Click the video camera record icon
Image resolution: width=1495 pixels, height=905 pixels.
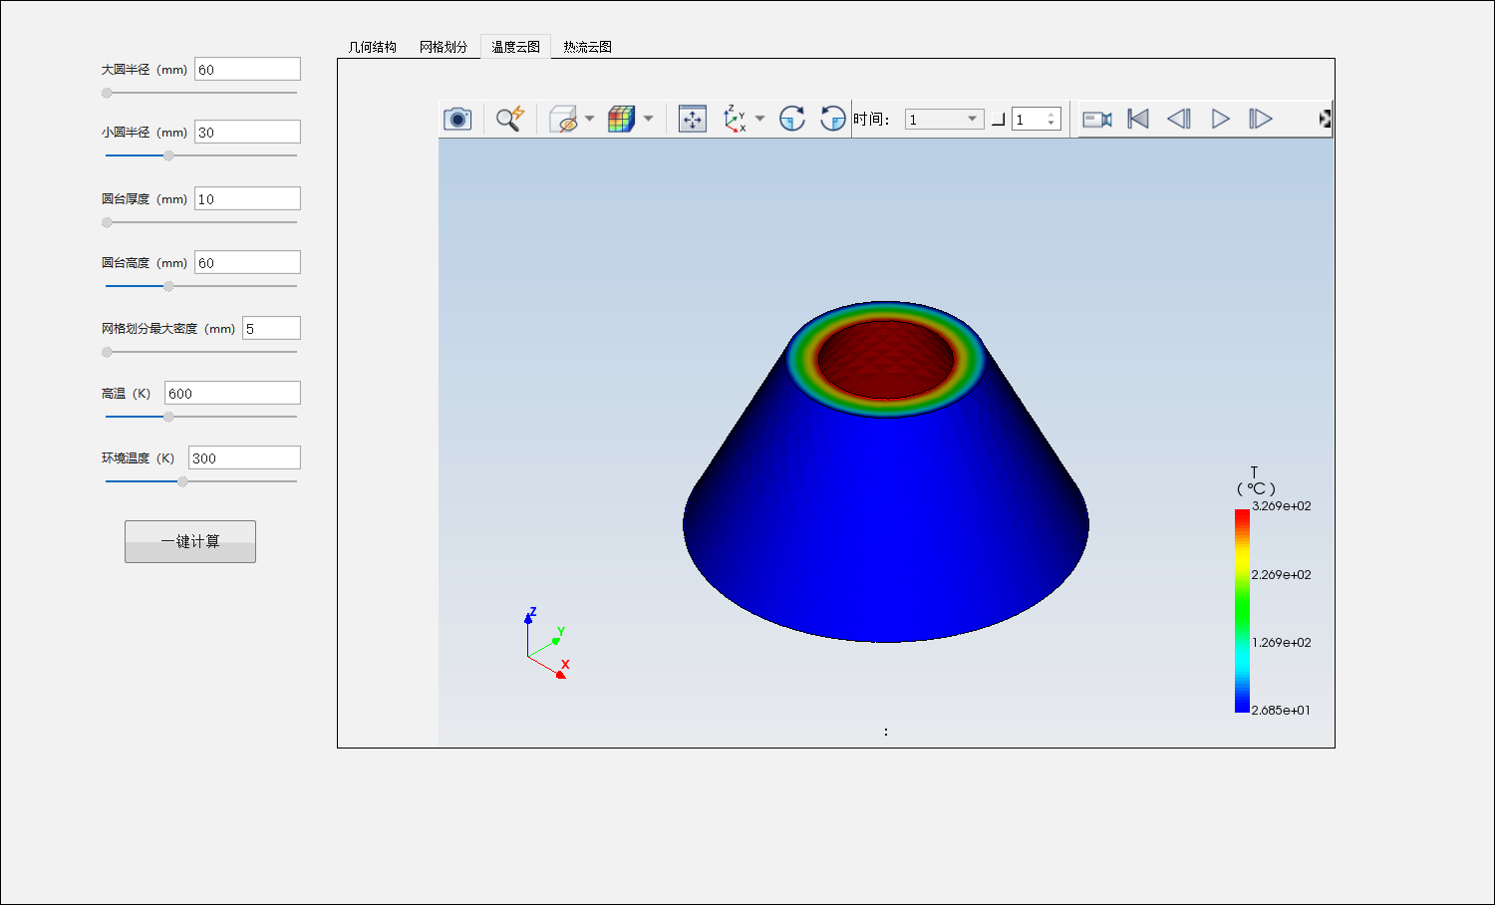tap(1097, 120)
